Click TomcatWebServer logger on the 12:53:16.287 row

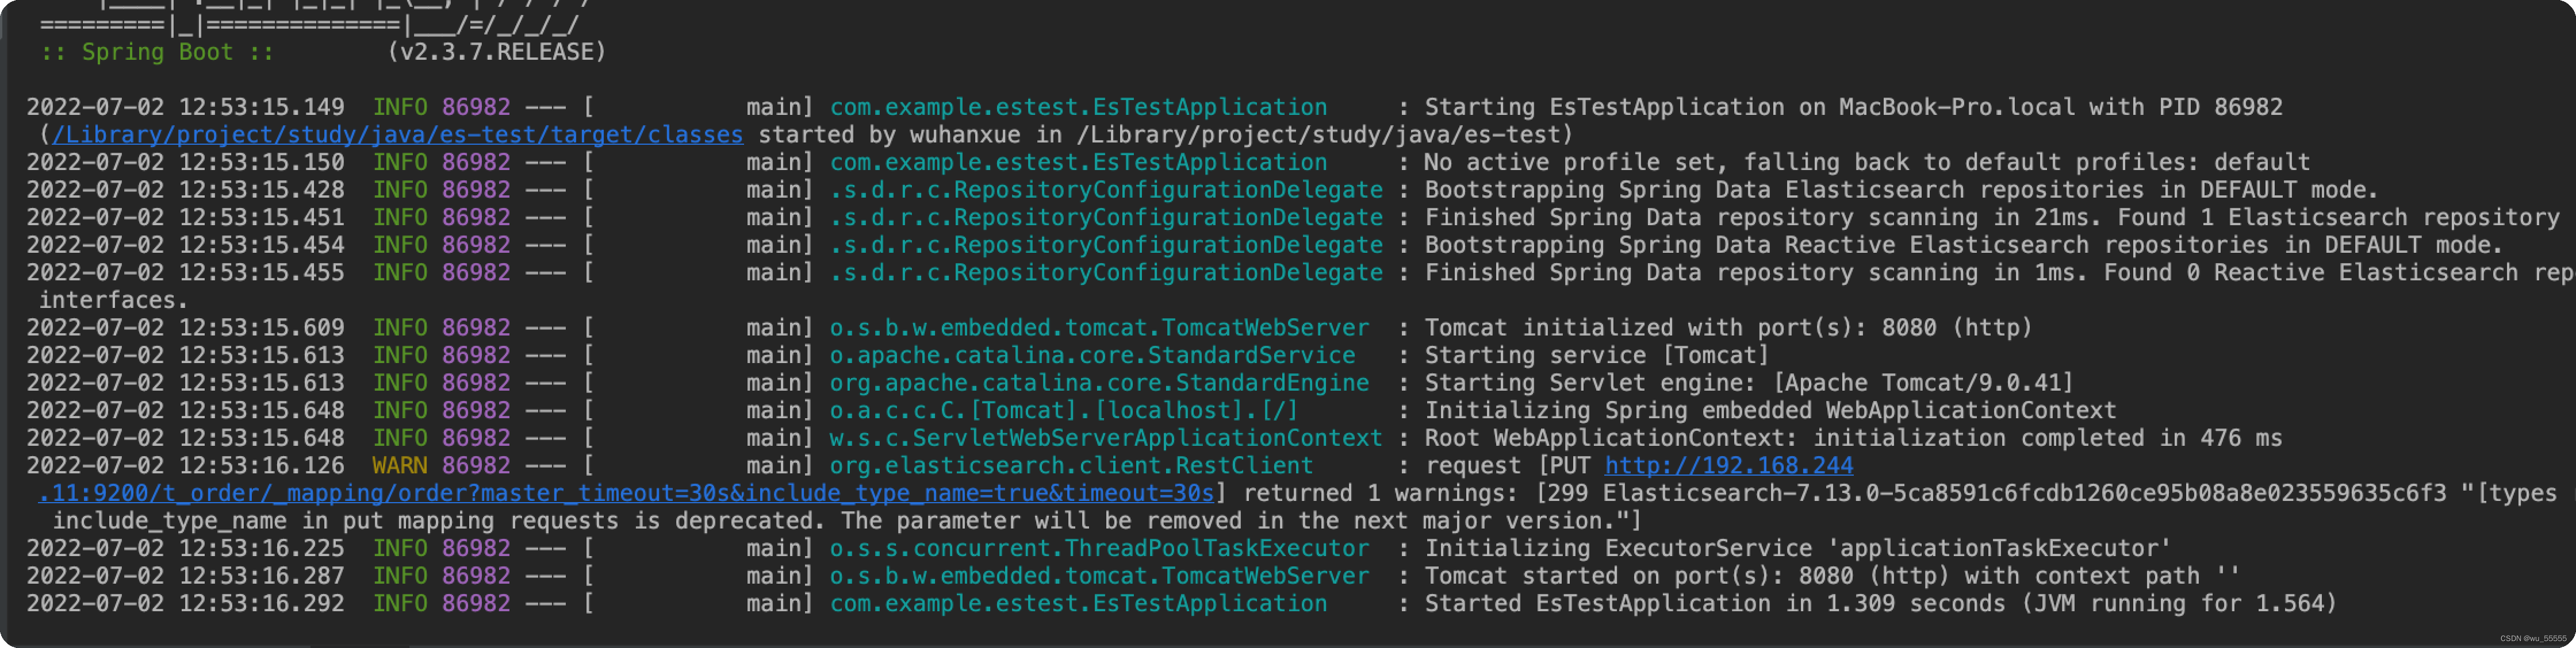click(x=1099, y=576)
